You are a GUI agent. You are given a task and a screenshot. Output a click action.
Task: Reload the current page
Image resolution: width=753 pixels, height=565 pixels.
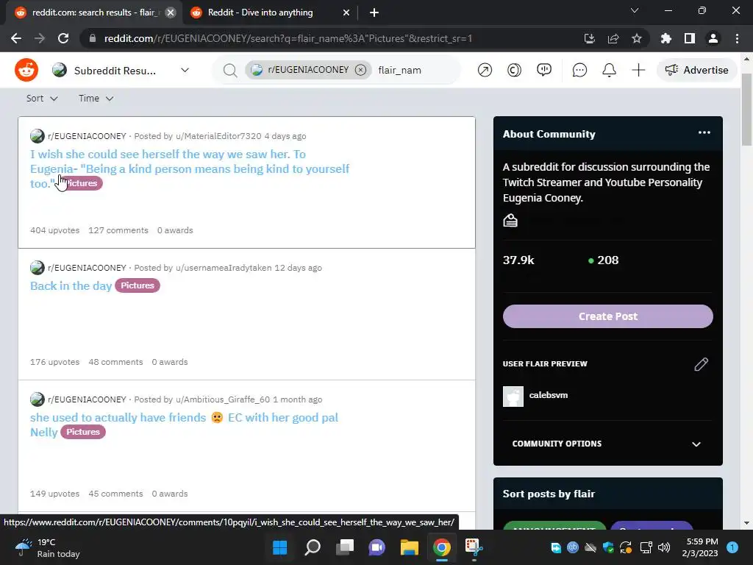tap(63, 38)
